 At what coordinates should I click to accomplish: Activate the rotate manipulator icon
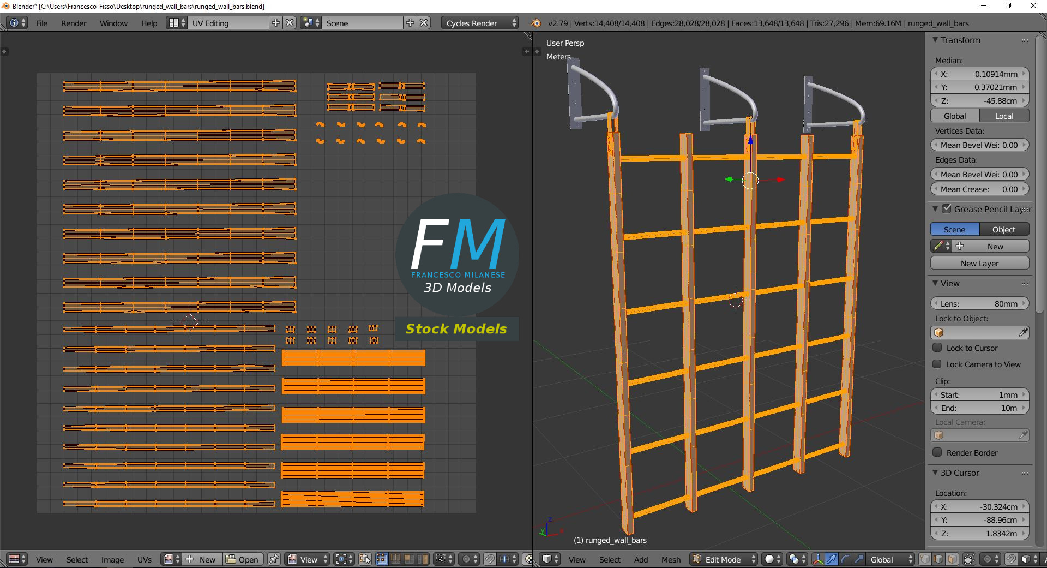(845, 559)
